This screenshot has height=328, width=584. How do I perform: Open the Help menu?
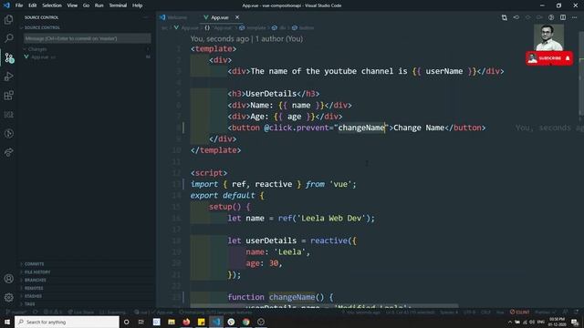(x=138, y=5)
